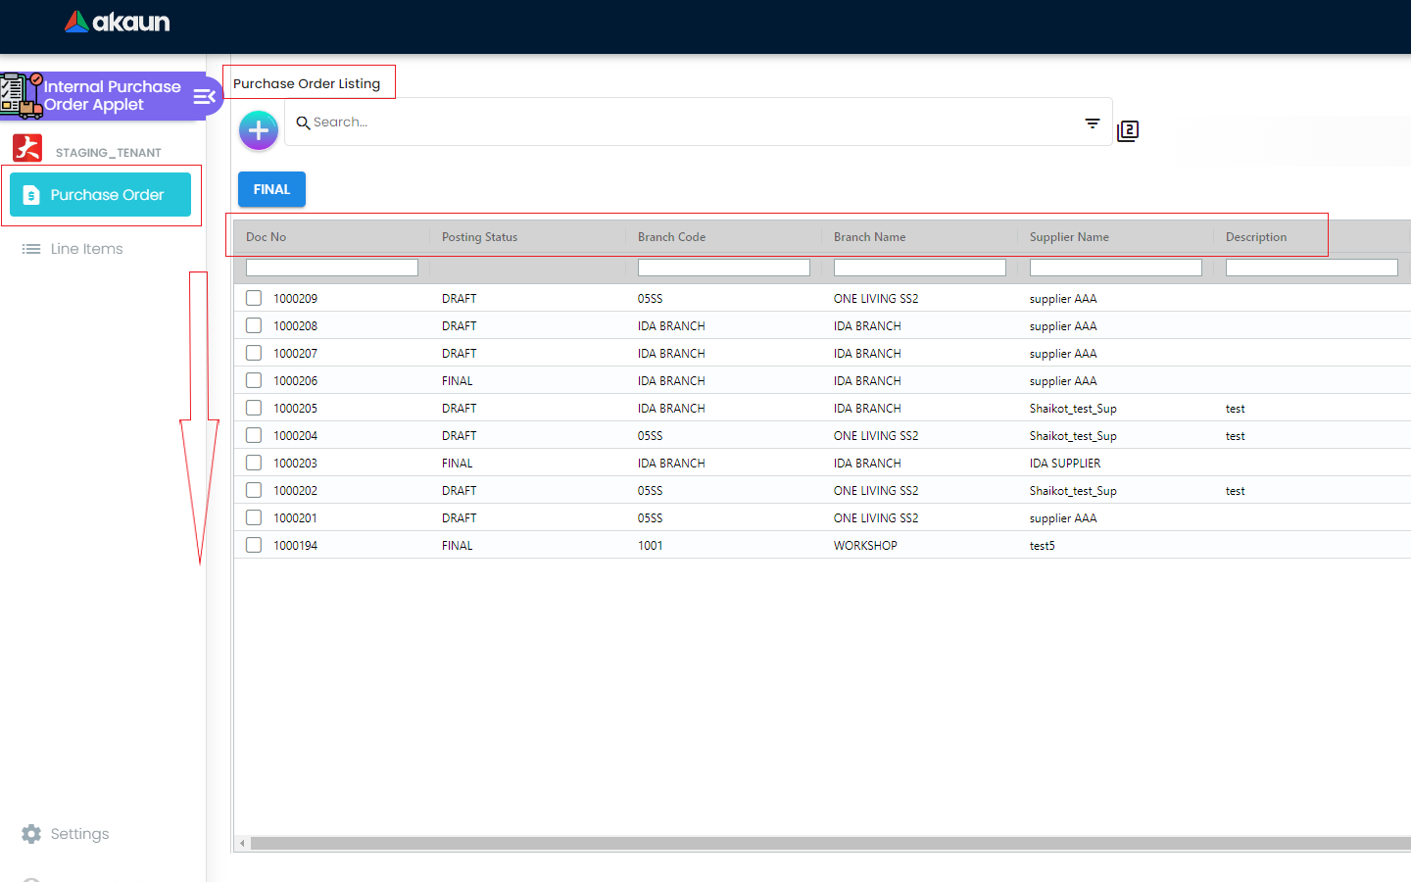1411x882 pixels.
Task: Click the akaun logo in header
Action: coord(118,22)
